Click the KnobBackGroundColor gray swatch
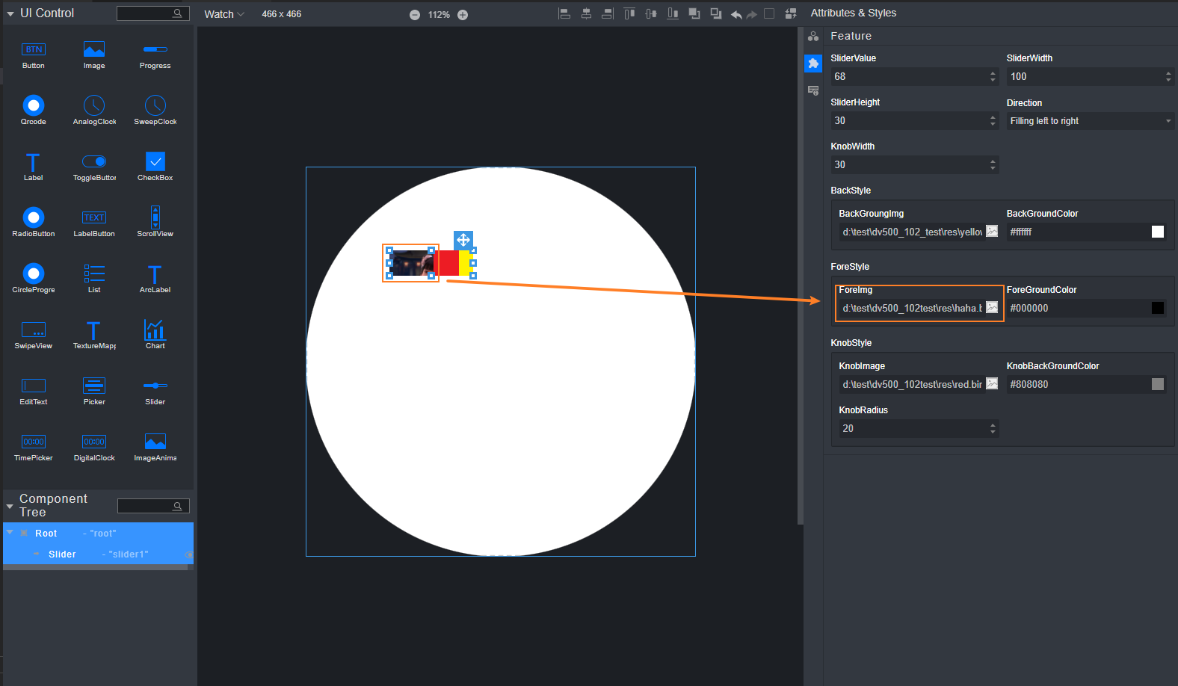Viewport: 1178px width, 686px height. (x=1157, y=384)
